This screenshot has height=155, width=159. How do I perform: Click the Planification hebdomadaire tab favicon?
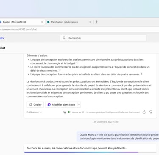tap(48, 22)
